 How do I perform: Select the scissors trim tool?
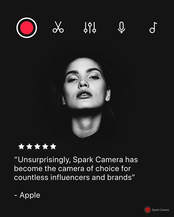click(x=58, y=27)
